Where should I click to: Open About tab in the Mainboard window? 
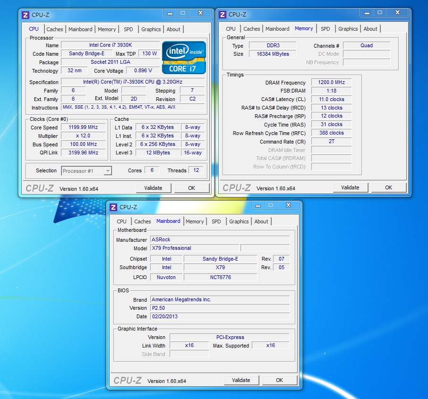point(261,221)
